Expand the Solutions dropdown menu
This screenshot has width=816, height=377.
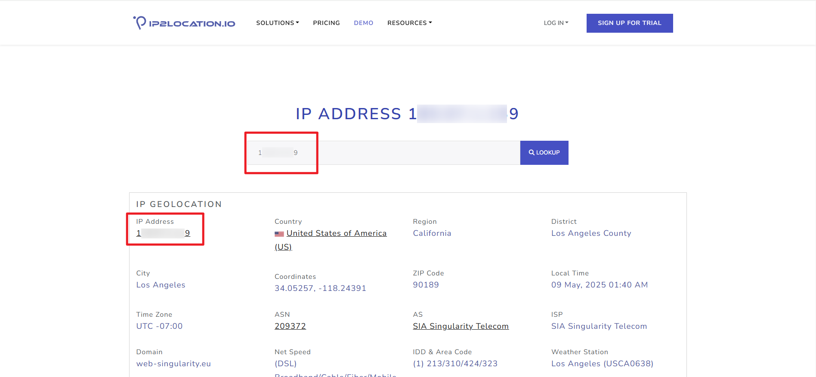[277, 23]
